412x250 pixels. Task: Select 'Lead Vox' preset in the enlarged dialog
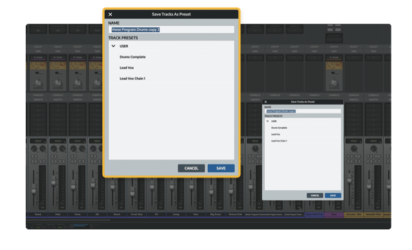127,67
